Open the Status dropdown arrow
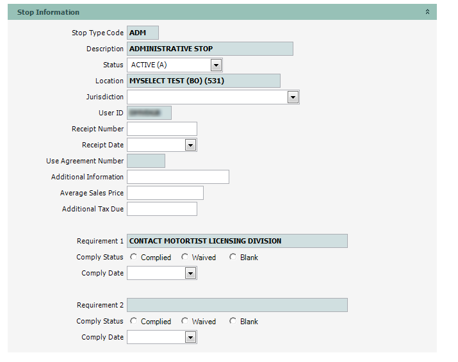458x362 pixels. [216, 65]
